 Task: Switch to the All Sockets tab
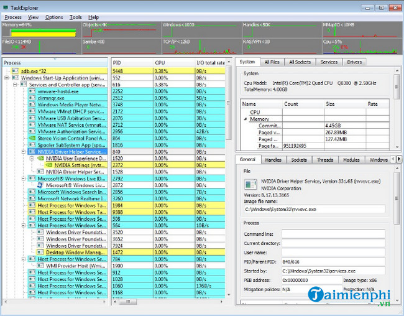[x=299, y=62]
